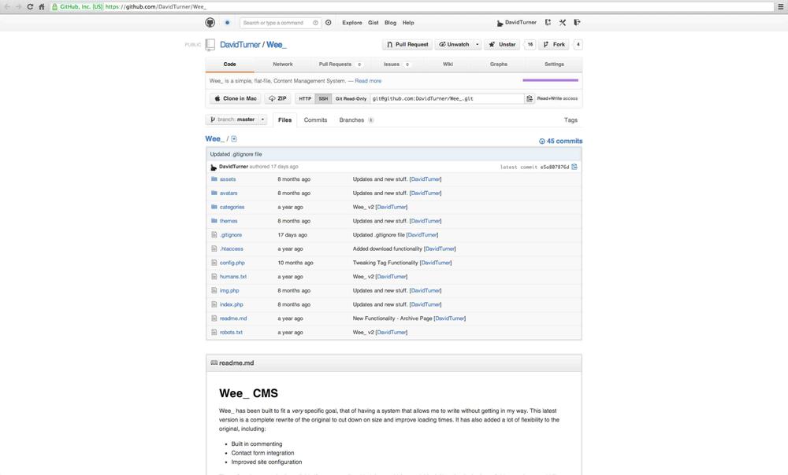Unwatch the Wee_ repository
The image size is (788, 475).
tap(454, 45)
